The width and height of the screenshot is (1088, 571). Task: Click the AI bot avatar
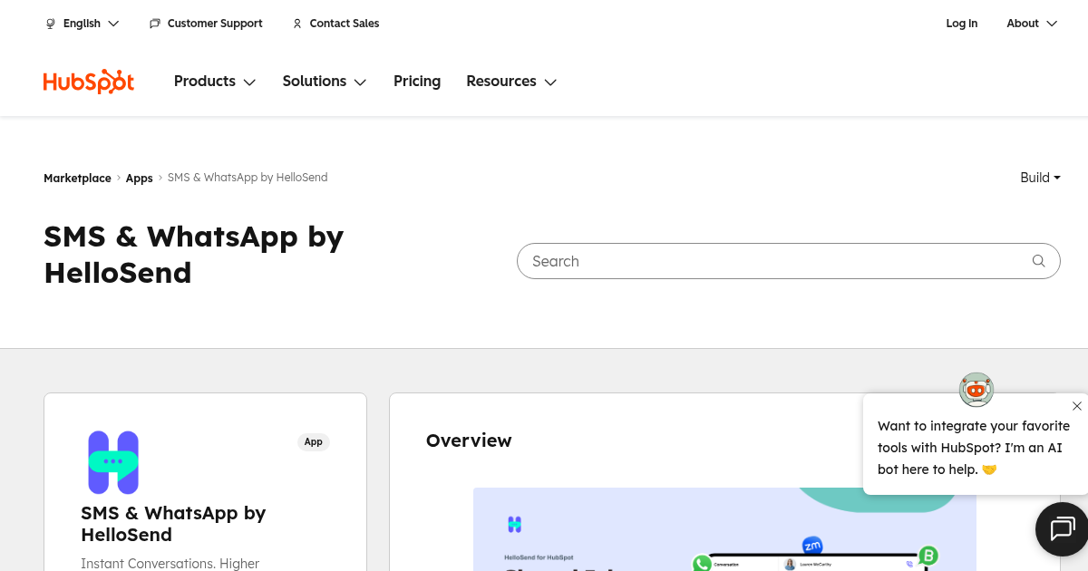[x=976, y=390]
